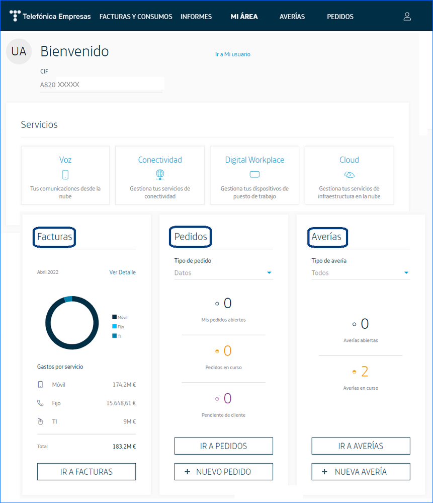Click the TI mouse icon
The width and height of the screenshot is (433, 503).
pyautogui.click(x=41, y=421)
